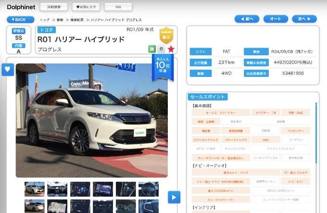327x213 pixels.
Task: Click the トヨタ maker tag
Action: click(x=47, y=30)
